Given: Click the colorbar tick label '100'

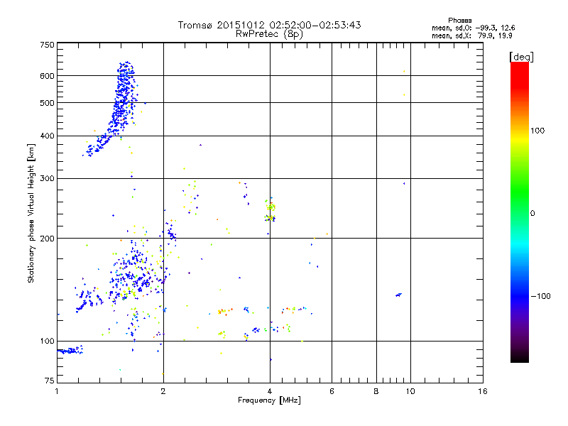Looking at the screenshot, I should [537, 131].
